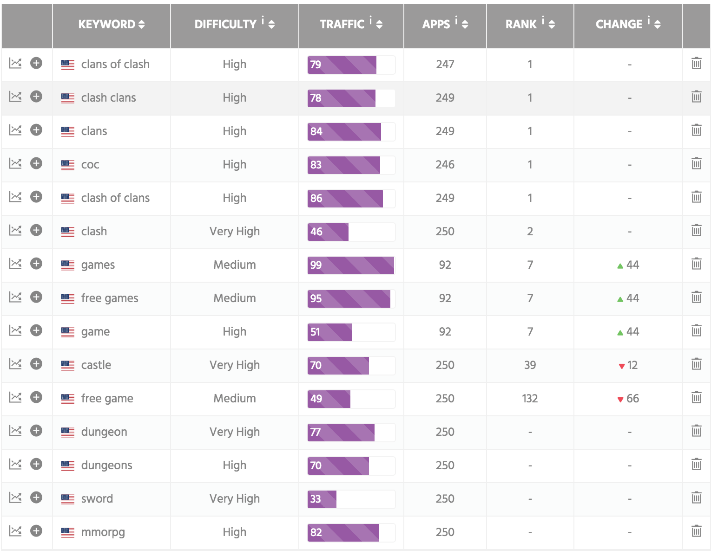
Task: Click the plus icon beside clash clans
Action: 36,97
